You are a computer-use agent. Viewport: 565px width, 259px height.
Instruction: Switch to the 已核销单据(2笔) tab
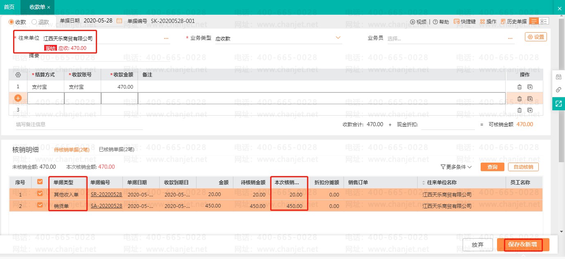pos(117,150)
